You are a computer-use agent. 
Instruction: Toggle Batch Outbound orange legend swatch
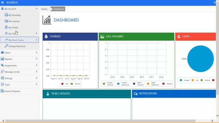point(148,84)
